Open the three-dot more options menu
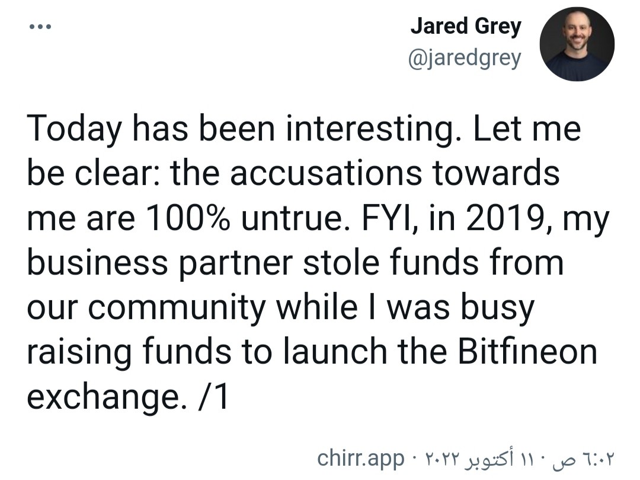The width and height of the screenshot is (640, 480). click(x=40, y=27)
